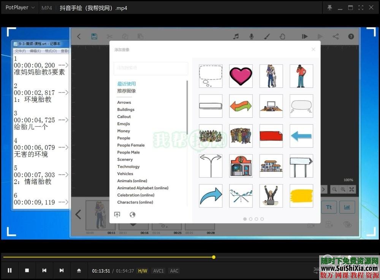Open the 最近使用 recently used category
Screen dimensions: 380x280
click(126, 84)
